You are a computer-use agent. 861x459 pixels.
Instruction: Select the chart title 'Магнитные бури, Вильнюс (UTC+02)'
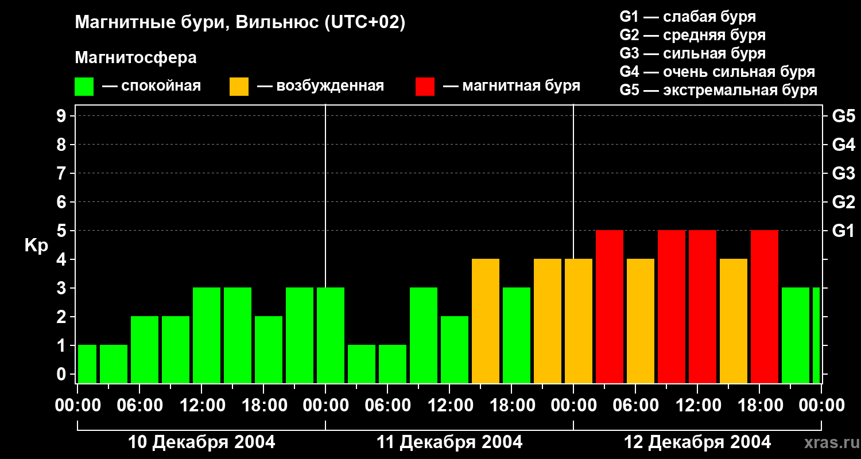(x=240, y=23)
